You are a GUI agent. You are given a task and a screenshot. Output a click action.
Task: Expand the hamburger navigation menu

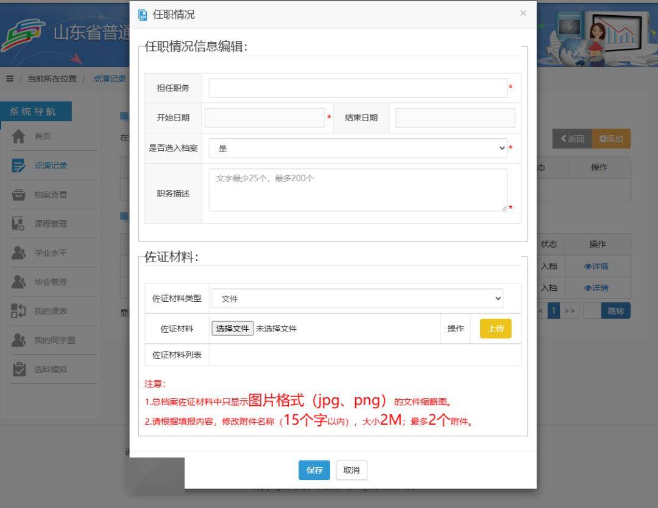(10, 78)
